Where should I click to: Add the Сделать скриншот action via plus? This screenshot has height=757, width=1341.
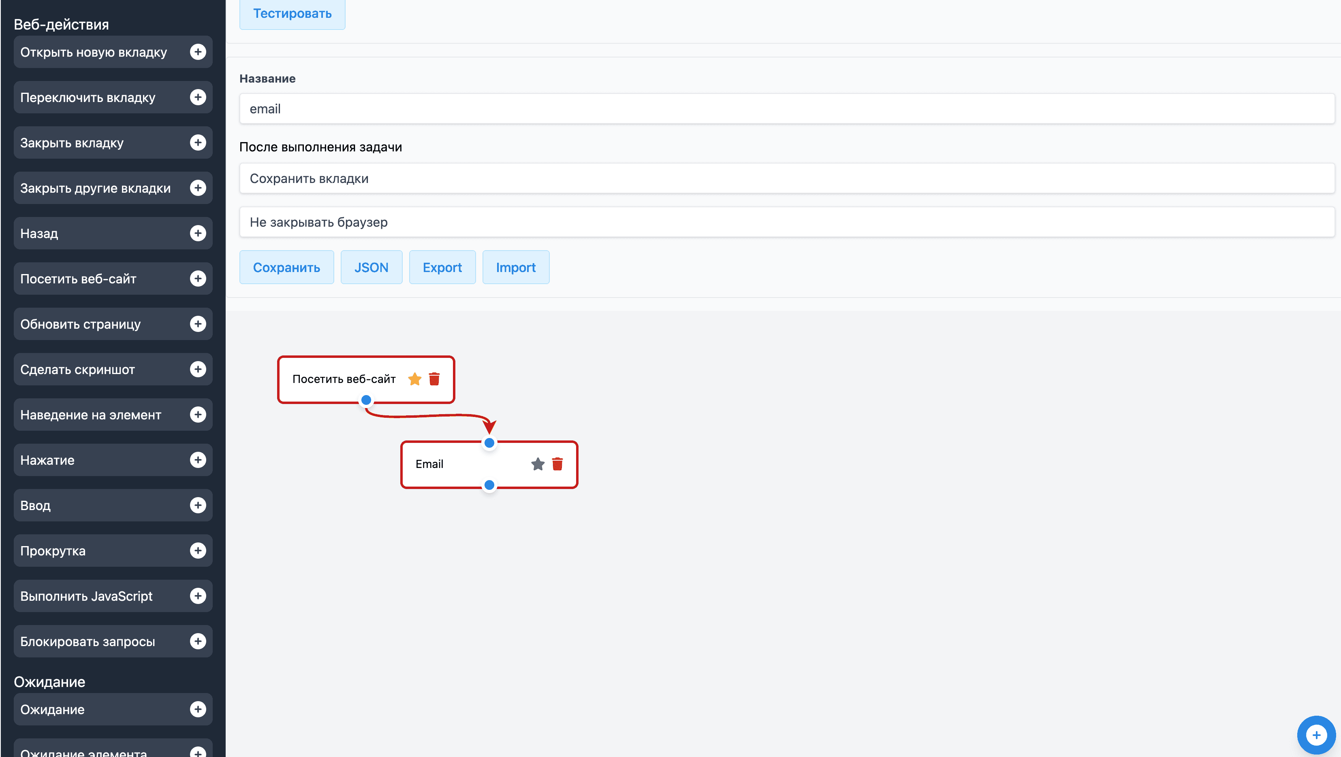[198, 370]
